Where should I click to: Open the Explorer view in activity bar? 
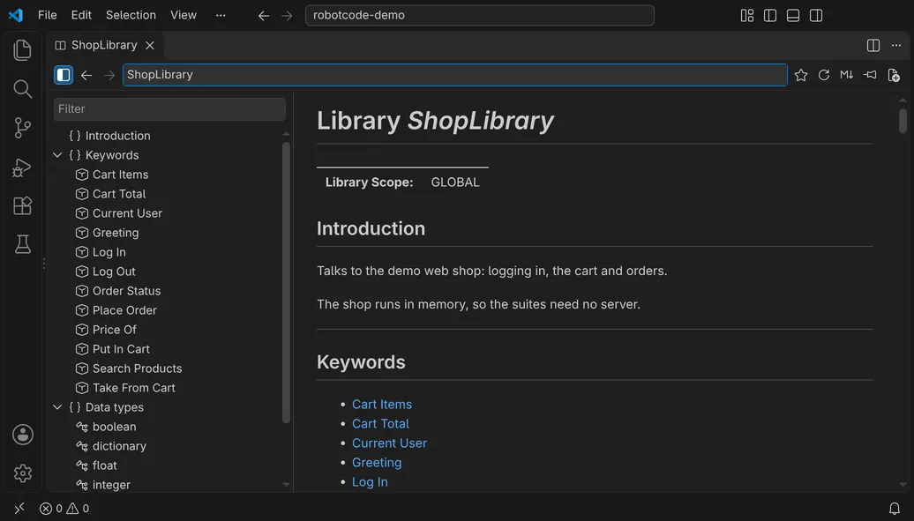[22, 50]
